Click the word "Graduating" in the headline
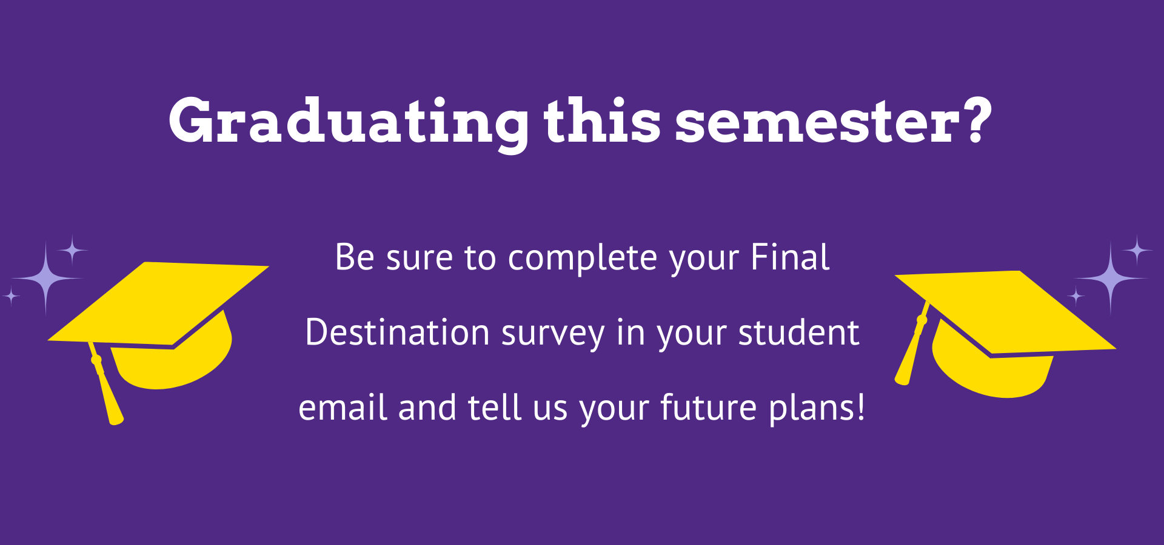1164x545 pixels. click(x=349, y=122)
